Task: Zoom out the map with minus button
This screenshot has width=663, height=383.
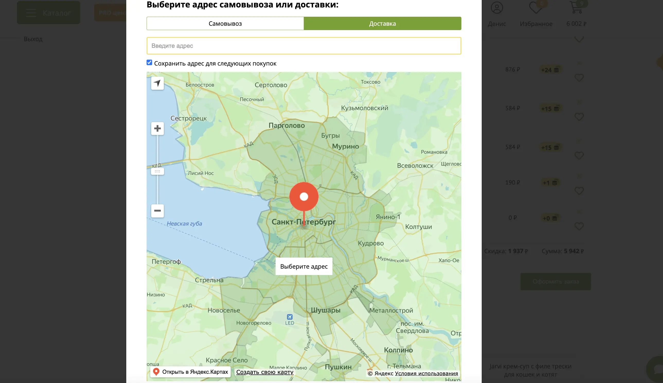Action: pos(157,211)
